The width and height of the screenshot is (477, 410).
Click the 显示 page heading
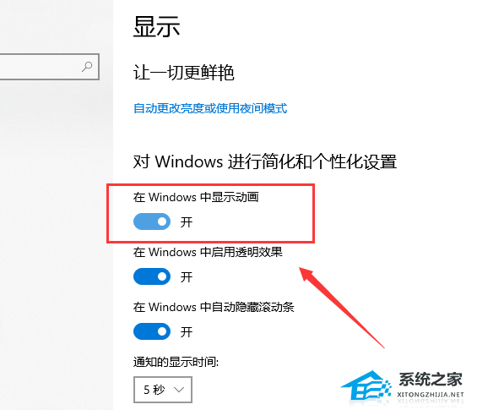tap(157, 27)
